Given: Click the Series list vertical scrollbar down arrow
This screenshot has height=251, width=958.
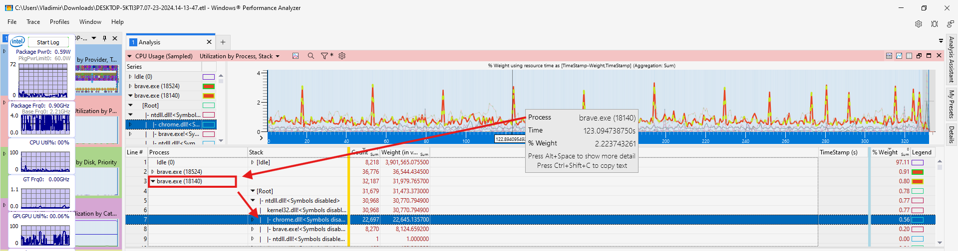Looking at the screenshot, I should point(221,141).
